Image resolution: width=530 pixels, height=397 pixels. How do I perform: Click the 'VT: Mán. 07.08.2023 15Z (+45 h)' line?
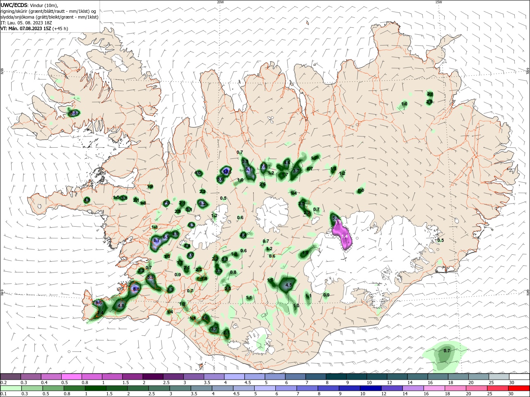(34, 29)
